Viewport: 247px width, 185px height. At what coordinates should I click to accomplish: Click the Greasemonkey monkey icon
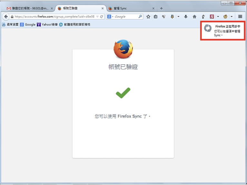[225, 16]
